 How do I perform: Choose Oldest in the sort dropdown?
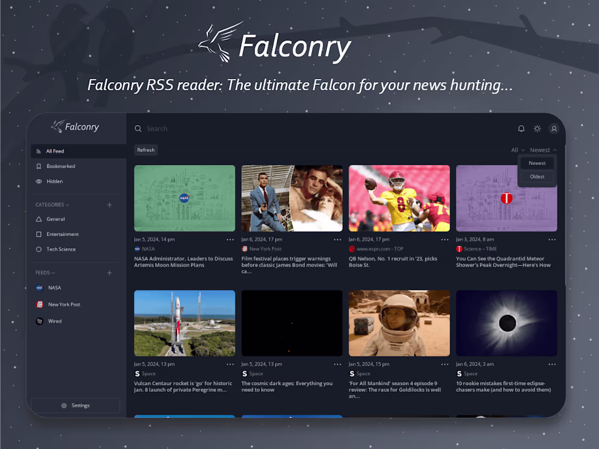point(537,176)
